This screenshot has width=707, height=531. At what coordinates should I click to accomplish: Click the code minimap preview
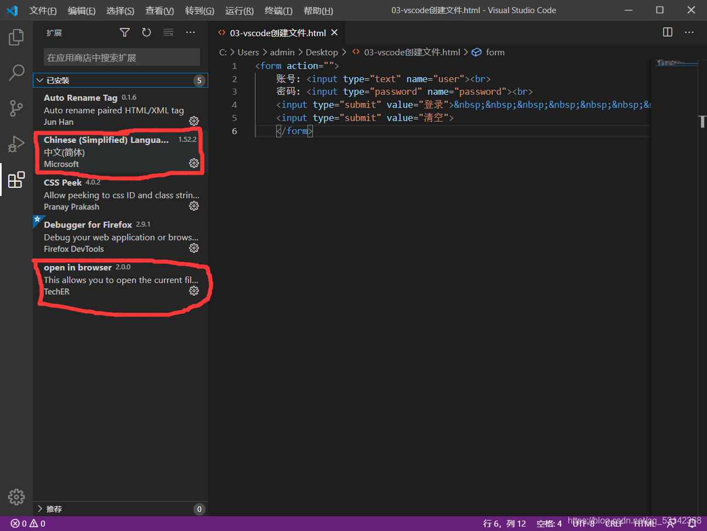click(677, 63)
